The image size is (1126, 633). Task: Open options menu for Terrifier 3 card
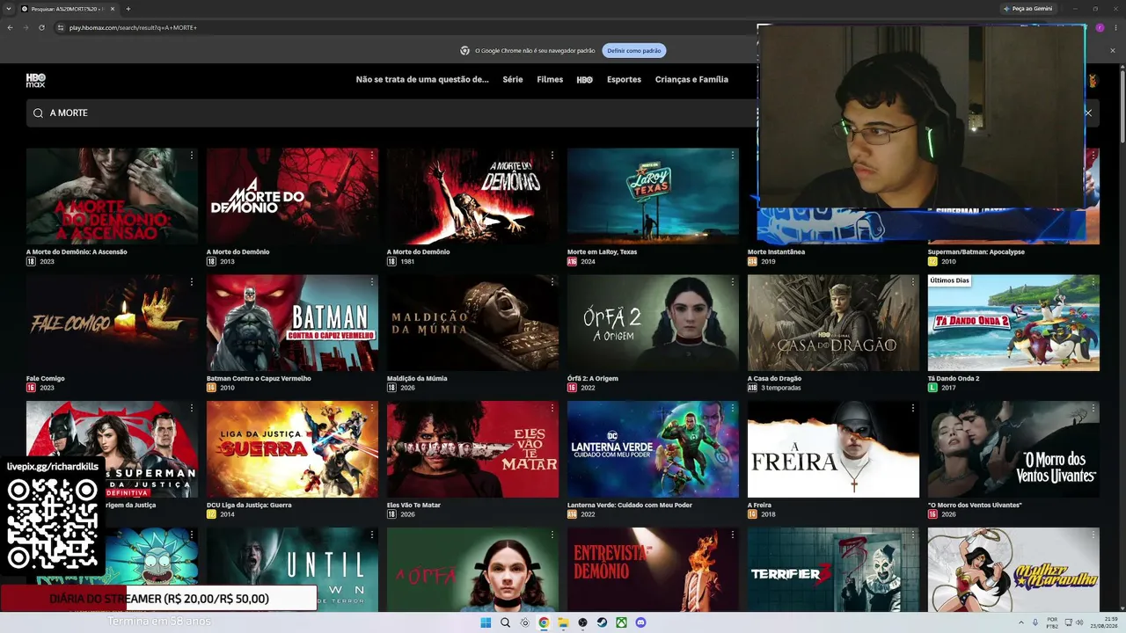pyautogui.click(x=913, y=535)
